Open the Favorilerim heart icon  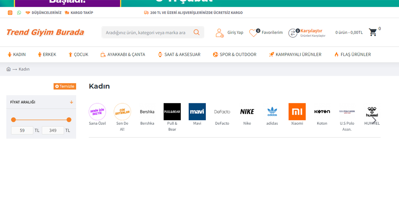coord(254,32)
